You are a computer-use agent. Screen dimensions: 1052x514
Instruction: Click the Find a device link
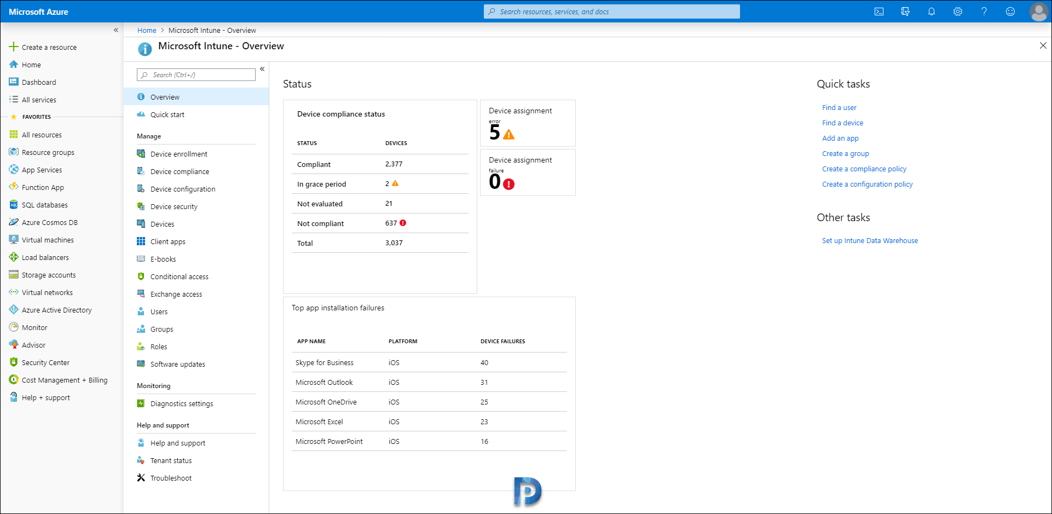pyautogui.click(x=842, y=123)
